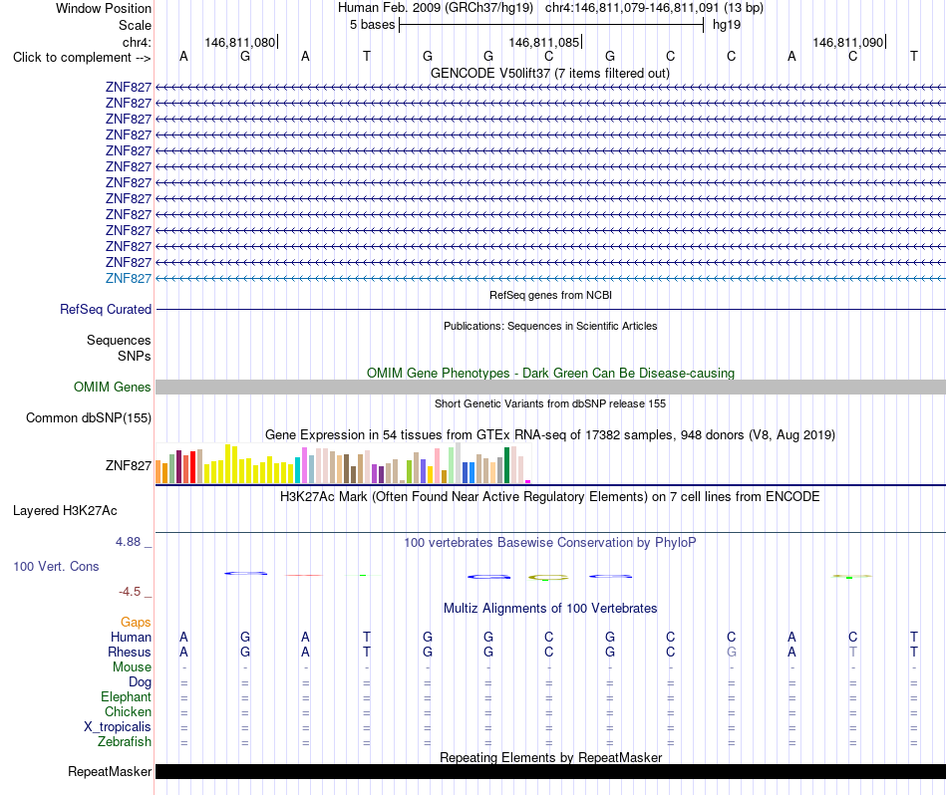Click the 5-base scale bar line

point(551,25)
